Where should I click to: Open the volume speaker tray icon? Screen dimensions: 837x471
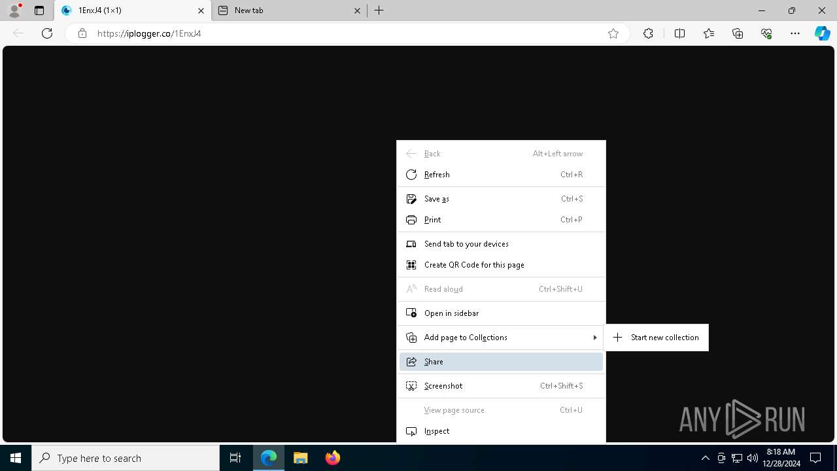753,458
